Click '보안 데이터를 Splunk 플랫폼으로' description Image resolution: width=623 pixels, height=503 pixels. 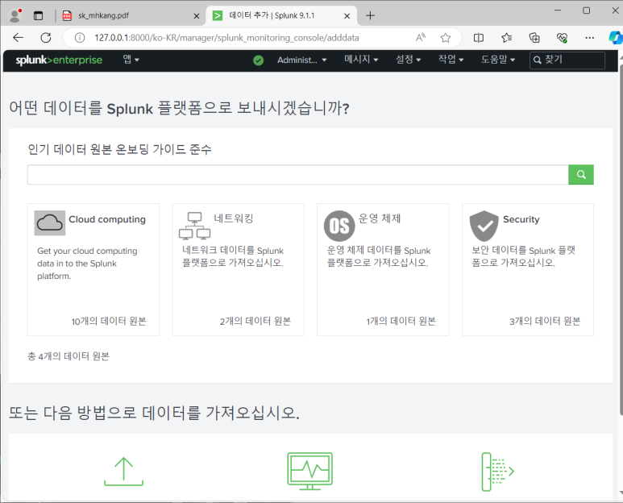[524, 256]
